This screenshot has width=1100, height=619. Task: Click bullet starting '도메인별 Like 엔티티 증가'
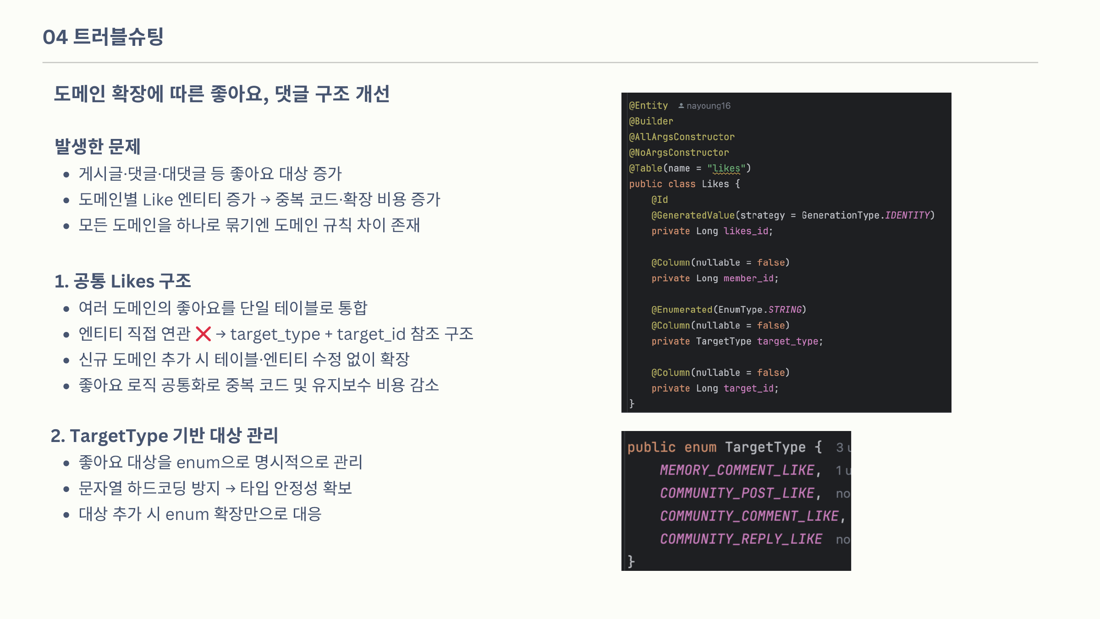click(259, 199)
